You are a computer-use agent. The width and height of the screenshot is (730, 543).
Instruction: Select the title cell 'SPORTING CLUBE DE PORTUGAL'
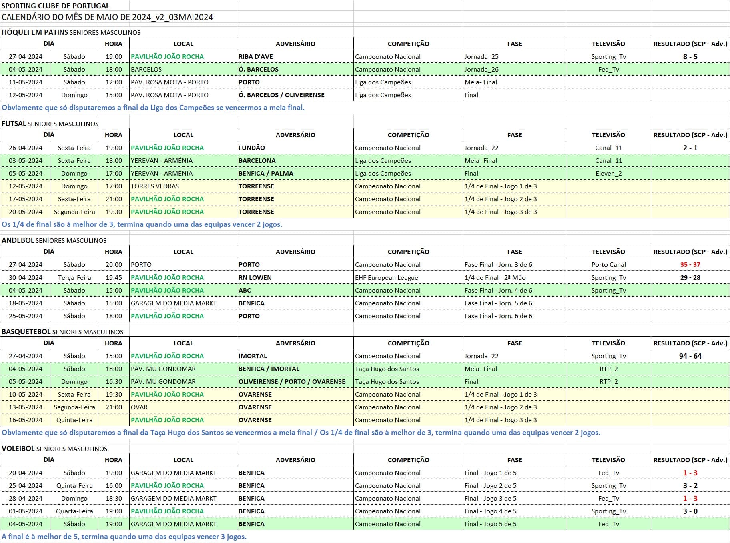tap(56, 6)
